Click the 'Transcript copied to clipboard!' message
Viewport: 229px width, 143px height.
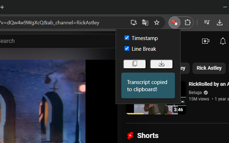click(148, 85)
